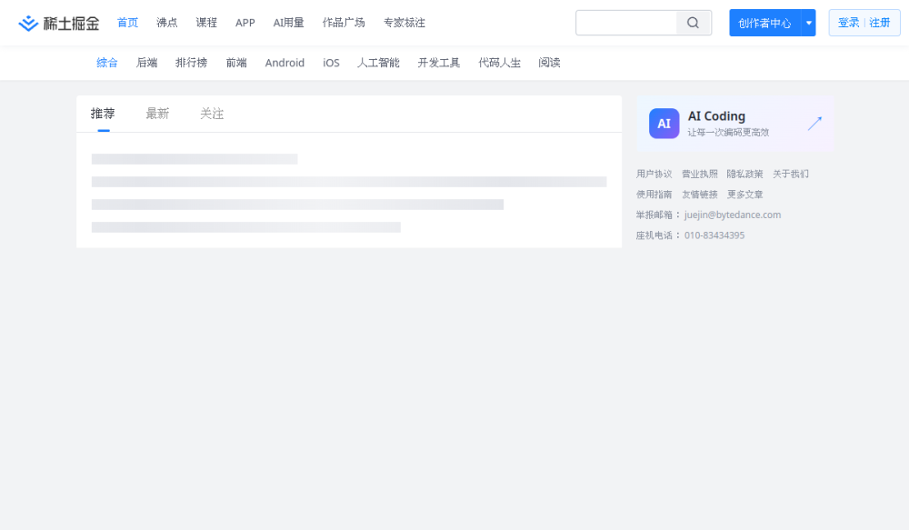Open 隐私政策 footer link

pos(745,174)
